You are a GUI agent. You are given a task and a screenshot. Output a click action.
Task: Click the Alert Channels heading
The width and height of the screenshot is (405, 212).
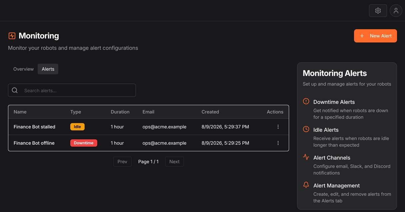click(x=332, y=158)
